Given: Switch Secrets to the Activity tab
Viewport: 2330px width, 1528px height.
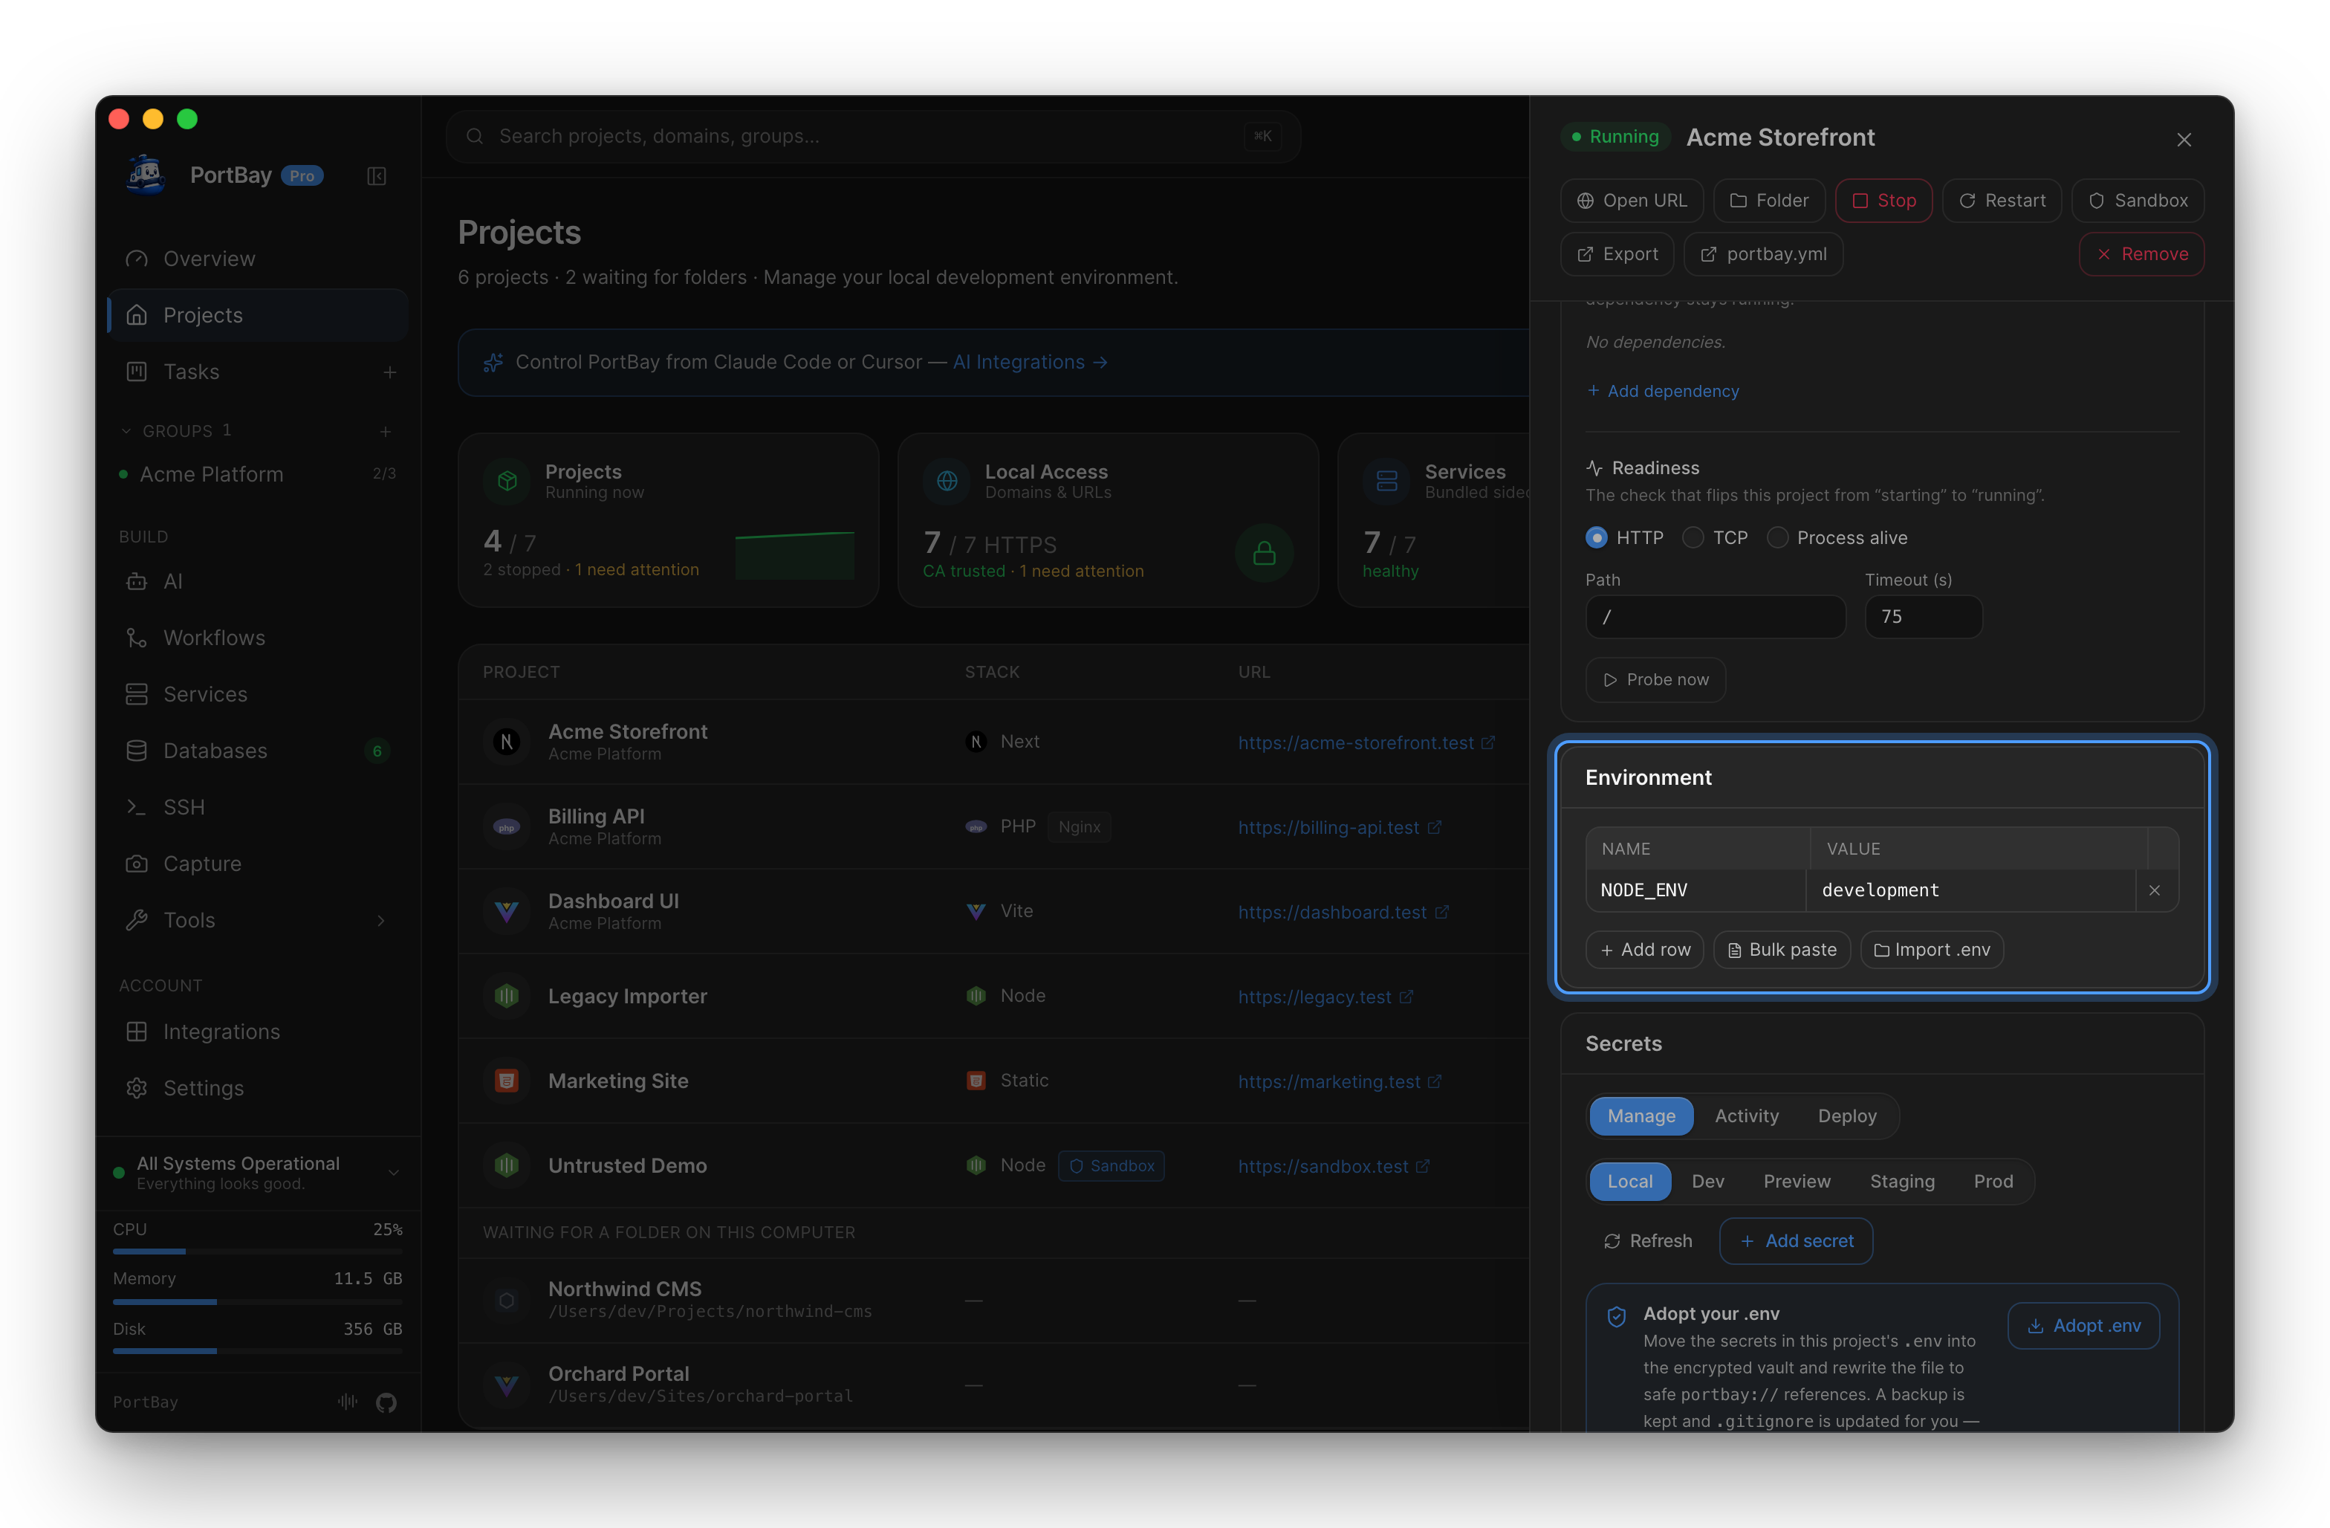Looking at the screenshot, I should [x=1747, y=1116].
